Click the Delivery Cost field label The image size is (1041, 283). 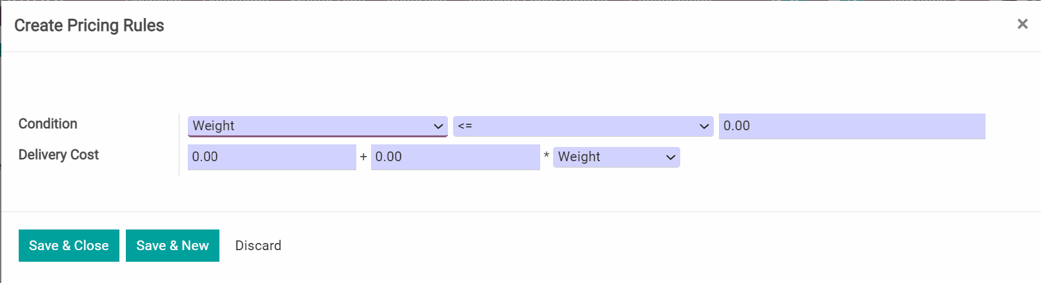pyautogui.click(x=59, y=155)
